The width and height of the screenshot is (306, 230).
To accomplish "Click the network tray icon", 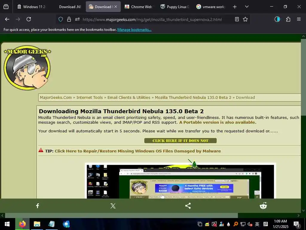I will (x=243, y=224).
